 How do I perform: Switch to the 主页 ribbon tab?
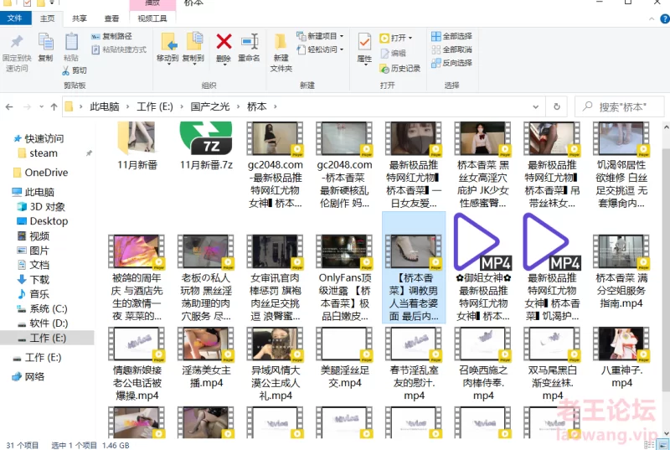(47, 18)
